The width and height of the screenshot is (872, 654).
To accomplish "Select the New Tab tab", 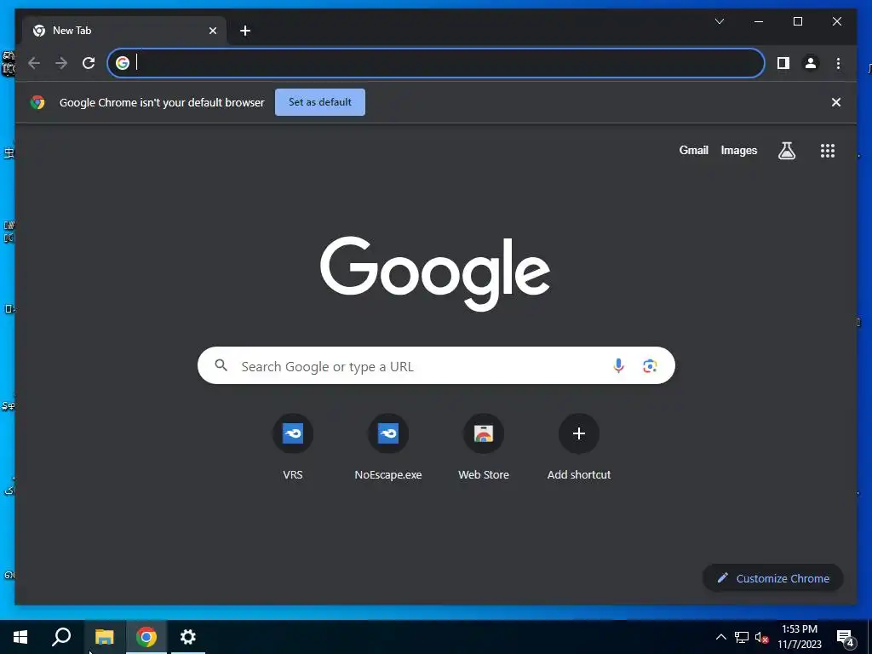I will tap(124, 31).
